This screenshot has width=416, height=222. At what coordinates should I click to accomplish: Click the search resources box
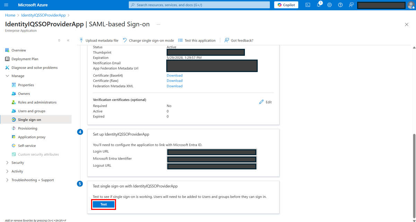[199, 5]
